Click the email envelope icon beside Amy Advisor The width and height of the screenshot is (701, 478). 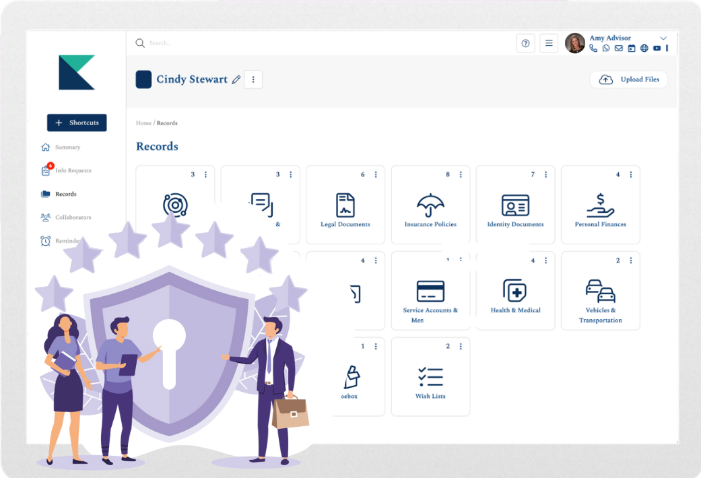click(619, 48)
